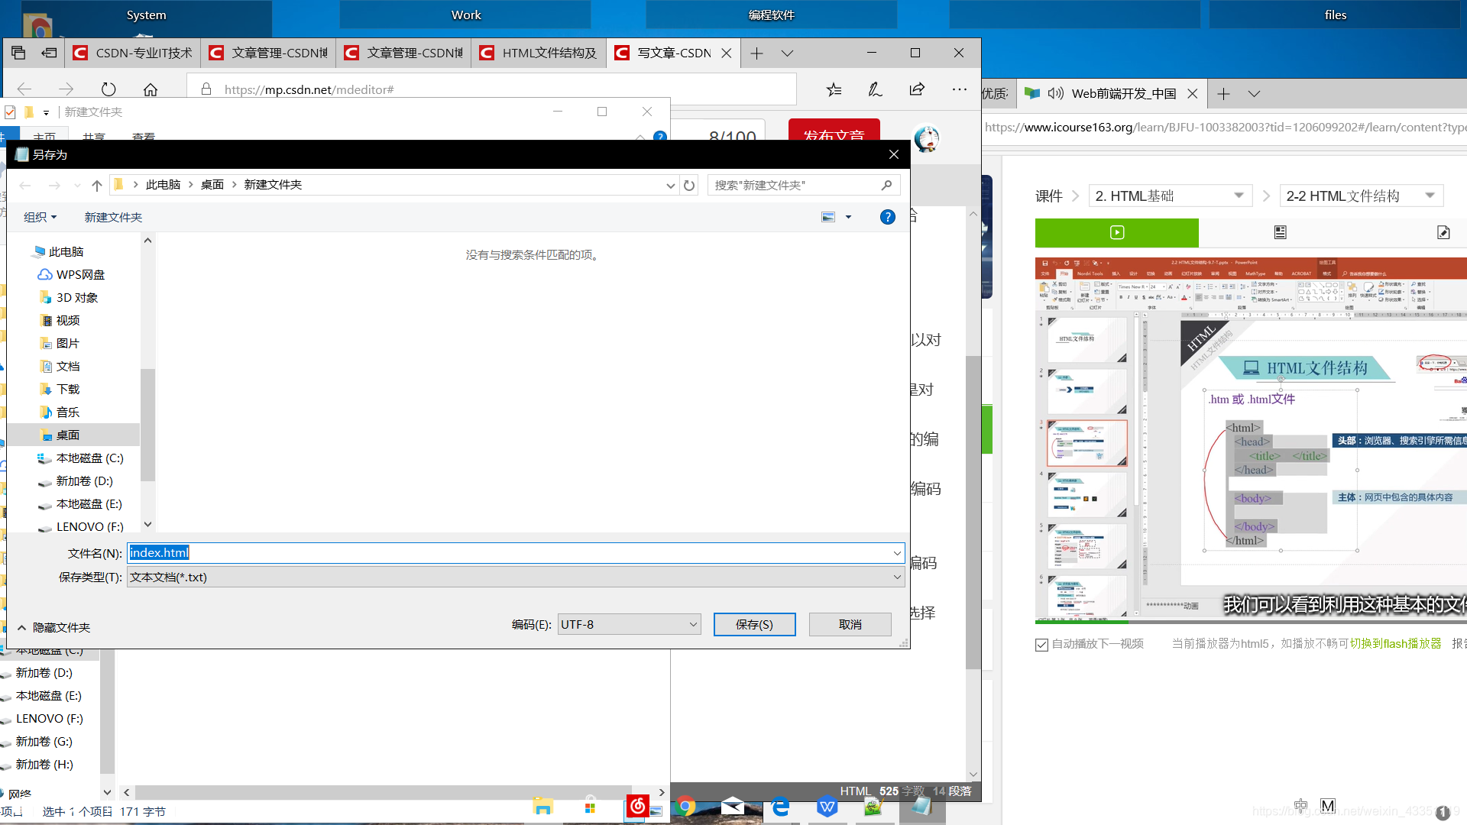Image resolution: width=1467 pixels, height=825 pixels.
Task: Click the refresh icon beside address path
Action: click(689, 185)
